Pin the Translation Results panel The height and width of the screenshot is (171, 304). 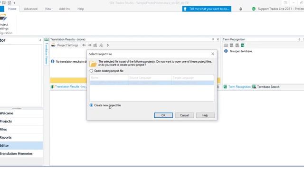point(213,39)
